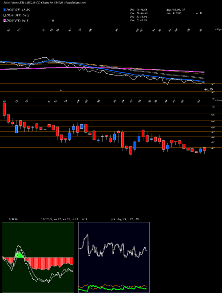Click the first tall red candlestick

(4, 109)
